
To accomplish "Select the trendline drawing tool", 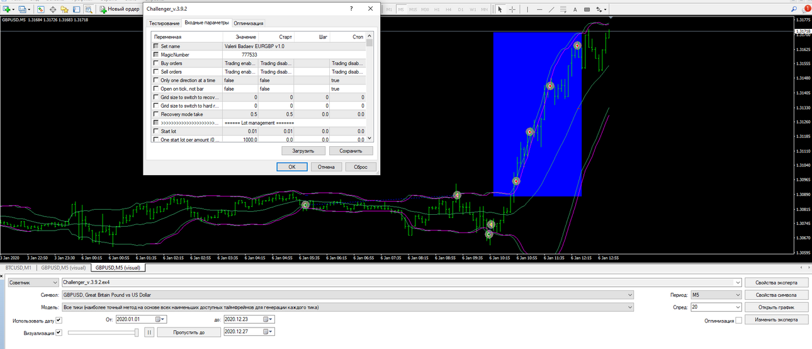I will click(551, 9).
